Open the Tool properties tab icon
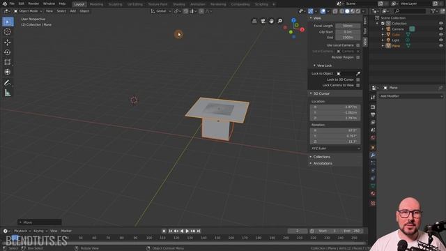446x251 pixels. point(373,98)
